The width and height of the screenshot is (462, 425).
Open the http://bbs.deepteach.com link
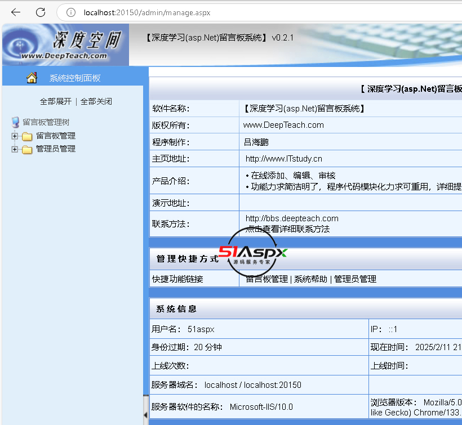tap(292, 218)
